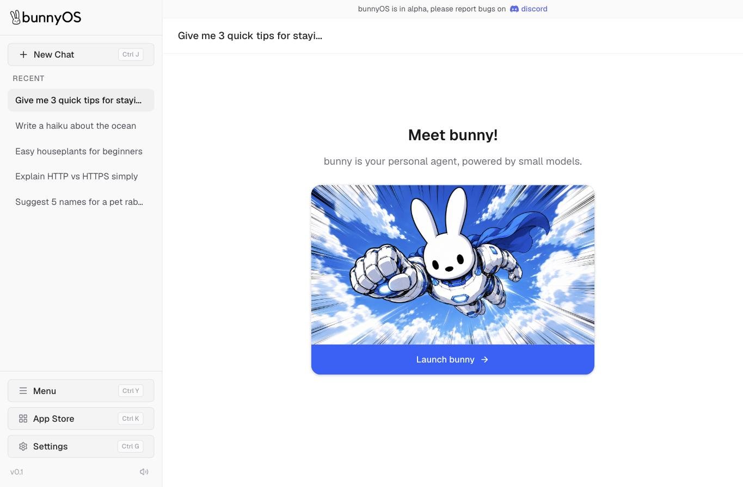This screenshot has height=487, width=743.
Task: Click the Ctrl G shortcut badge
Action: [x=131, y=446]
